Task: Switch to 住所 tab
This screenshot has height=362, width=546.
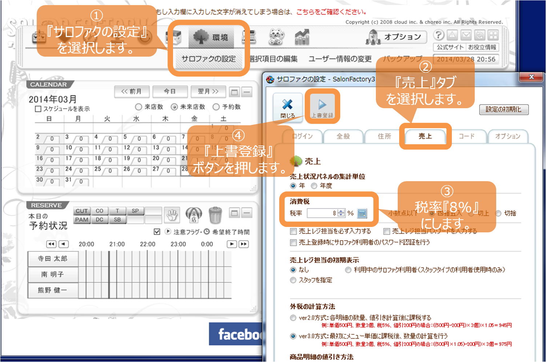Action: 384,136
